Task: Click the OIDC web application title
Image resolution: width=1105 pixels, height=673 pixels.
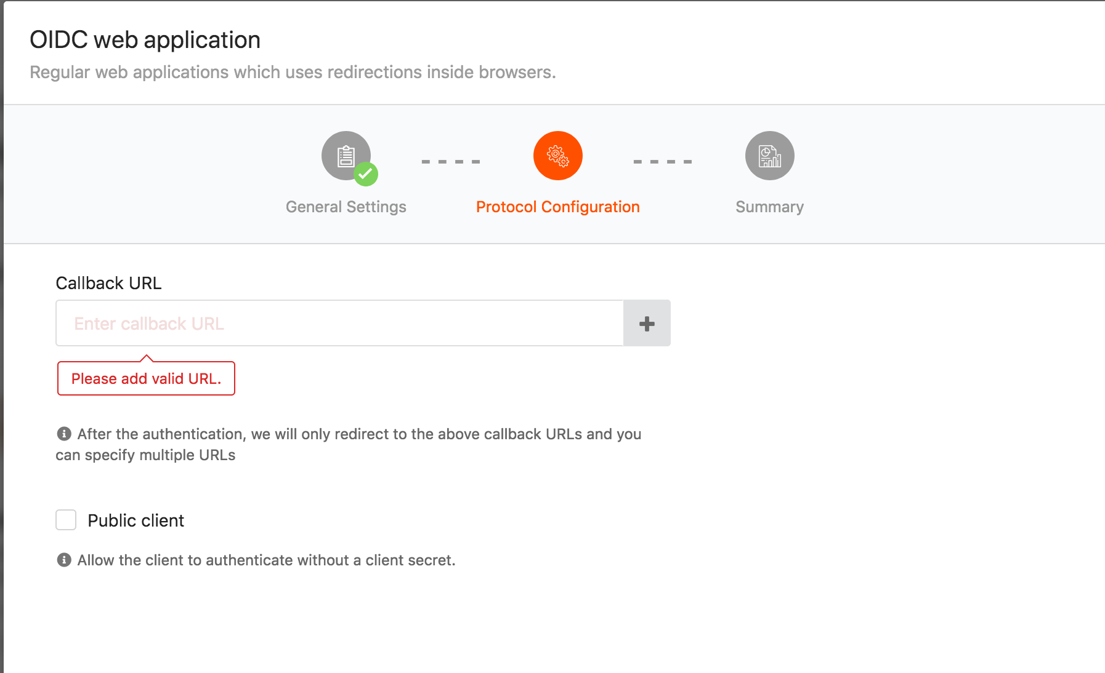Action: 144,39
